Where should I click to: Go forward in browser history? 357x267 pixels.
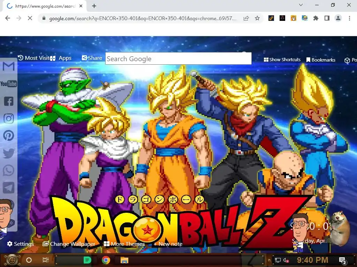[x=19, y=18]
